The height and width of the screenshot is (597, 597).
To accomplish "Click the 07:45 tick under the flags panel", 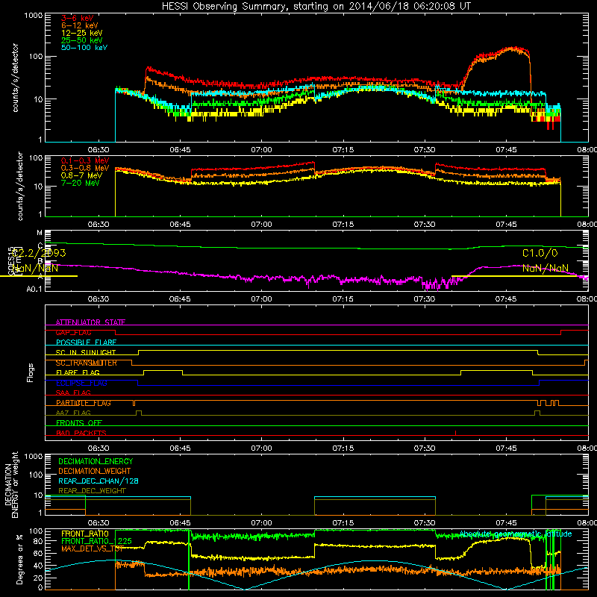I will coord(507,448).
